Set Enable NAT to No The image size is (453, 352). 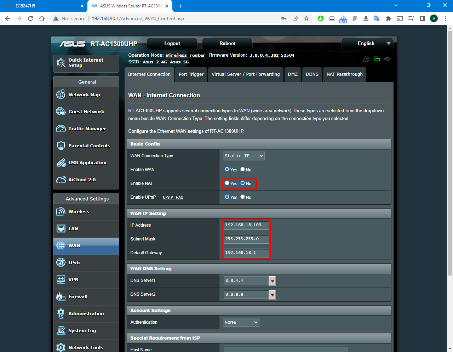(242, 183)
